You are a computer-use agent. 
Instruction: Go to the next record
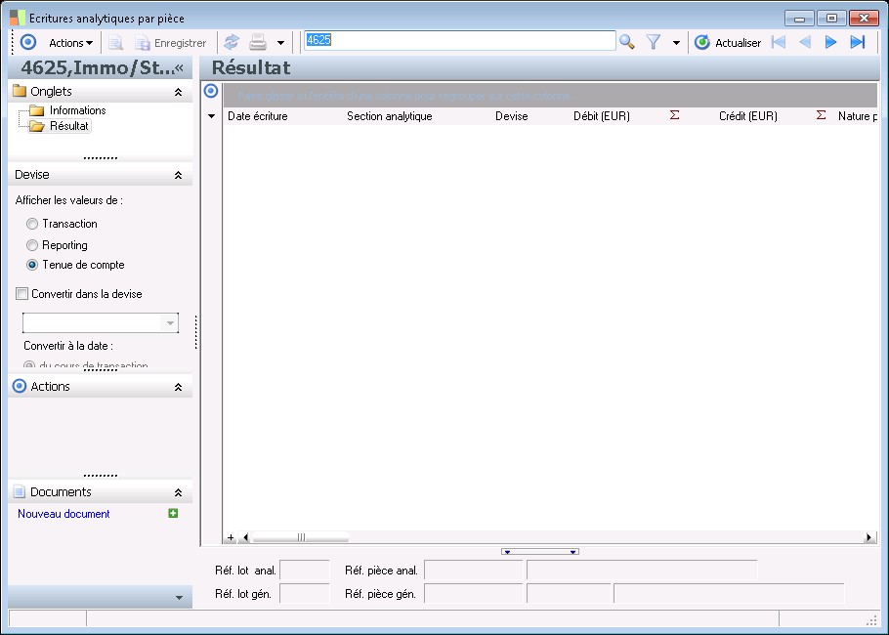(x=831, y=42)
